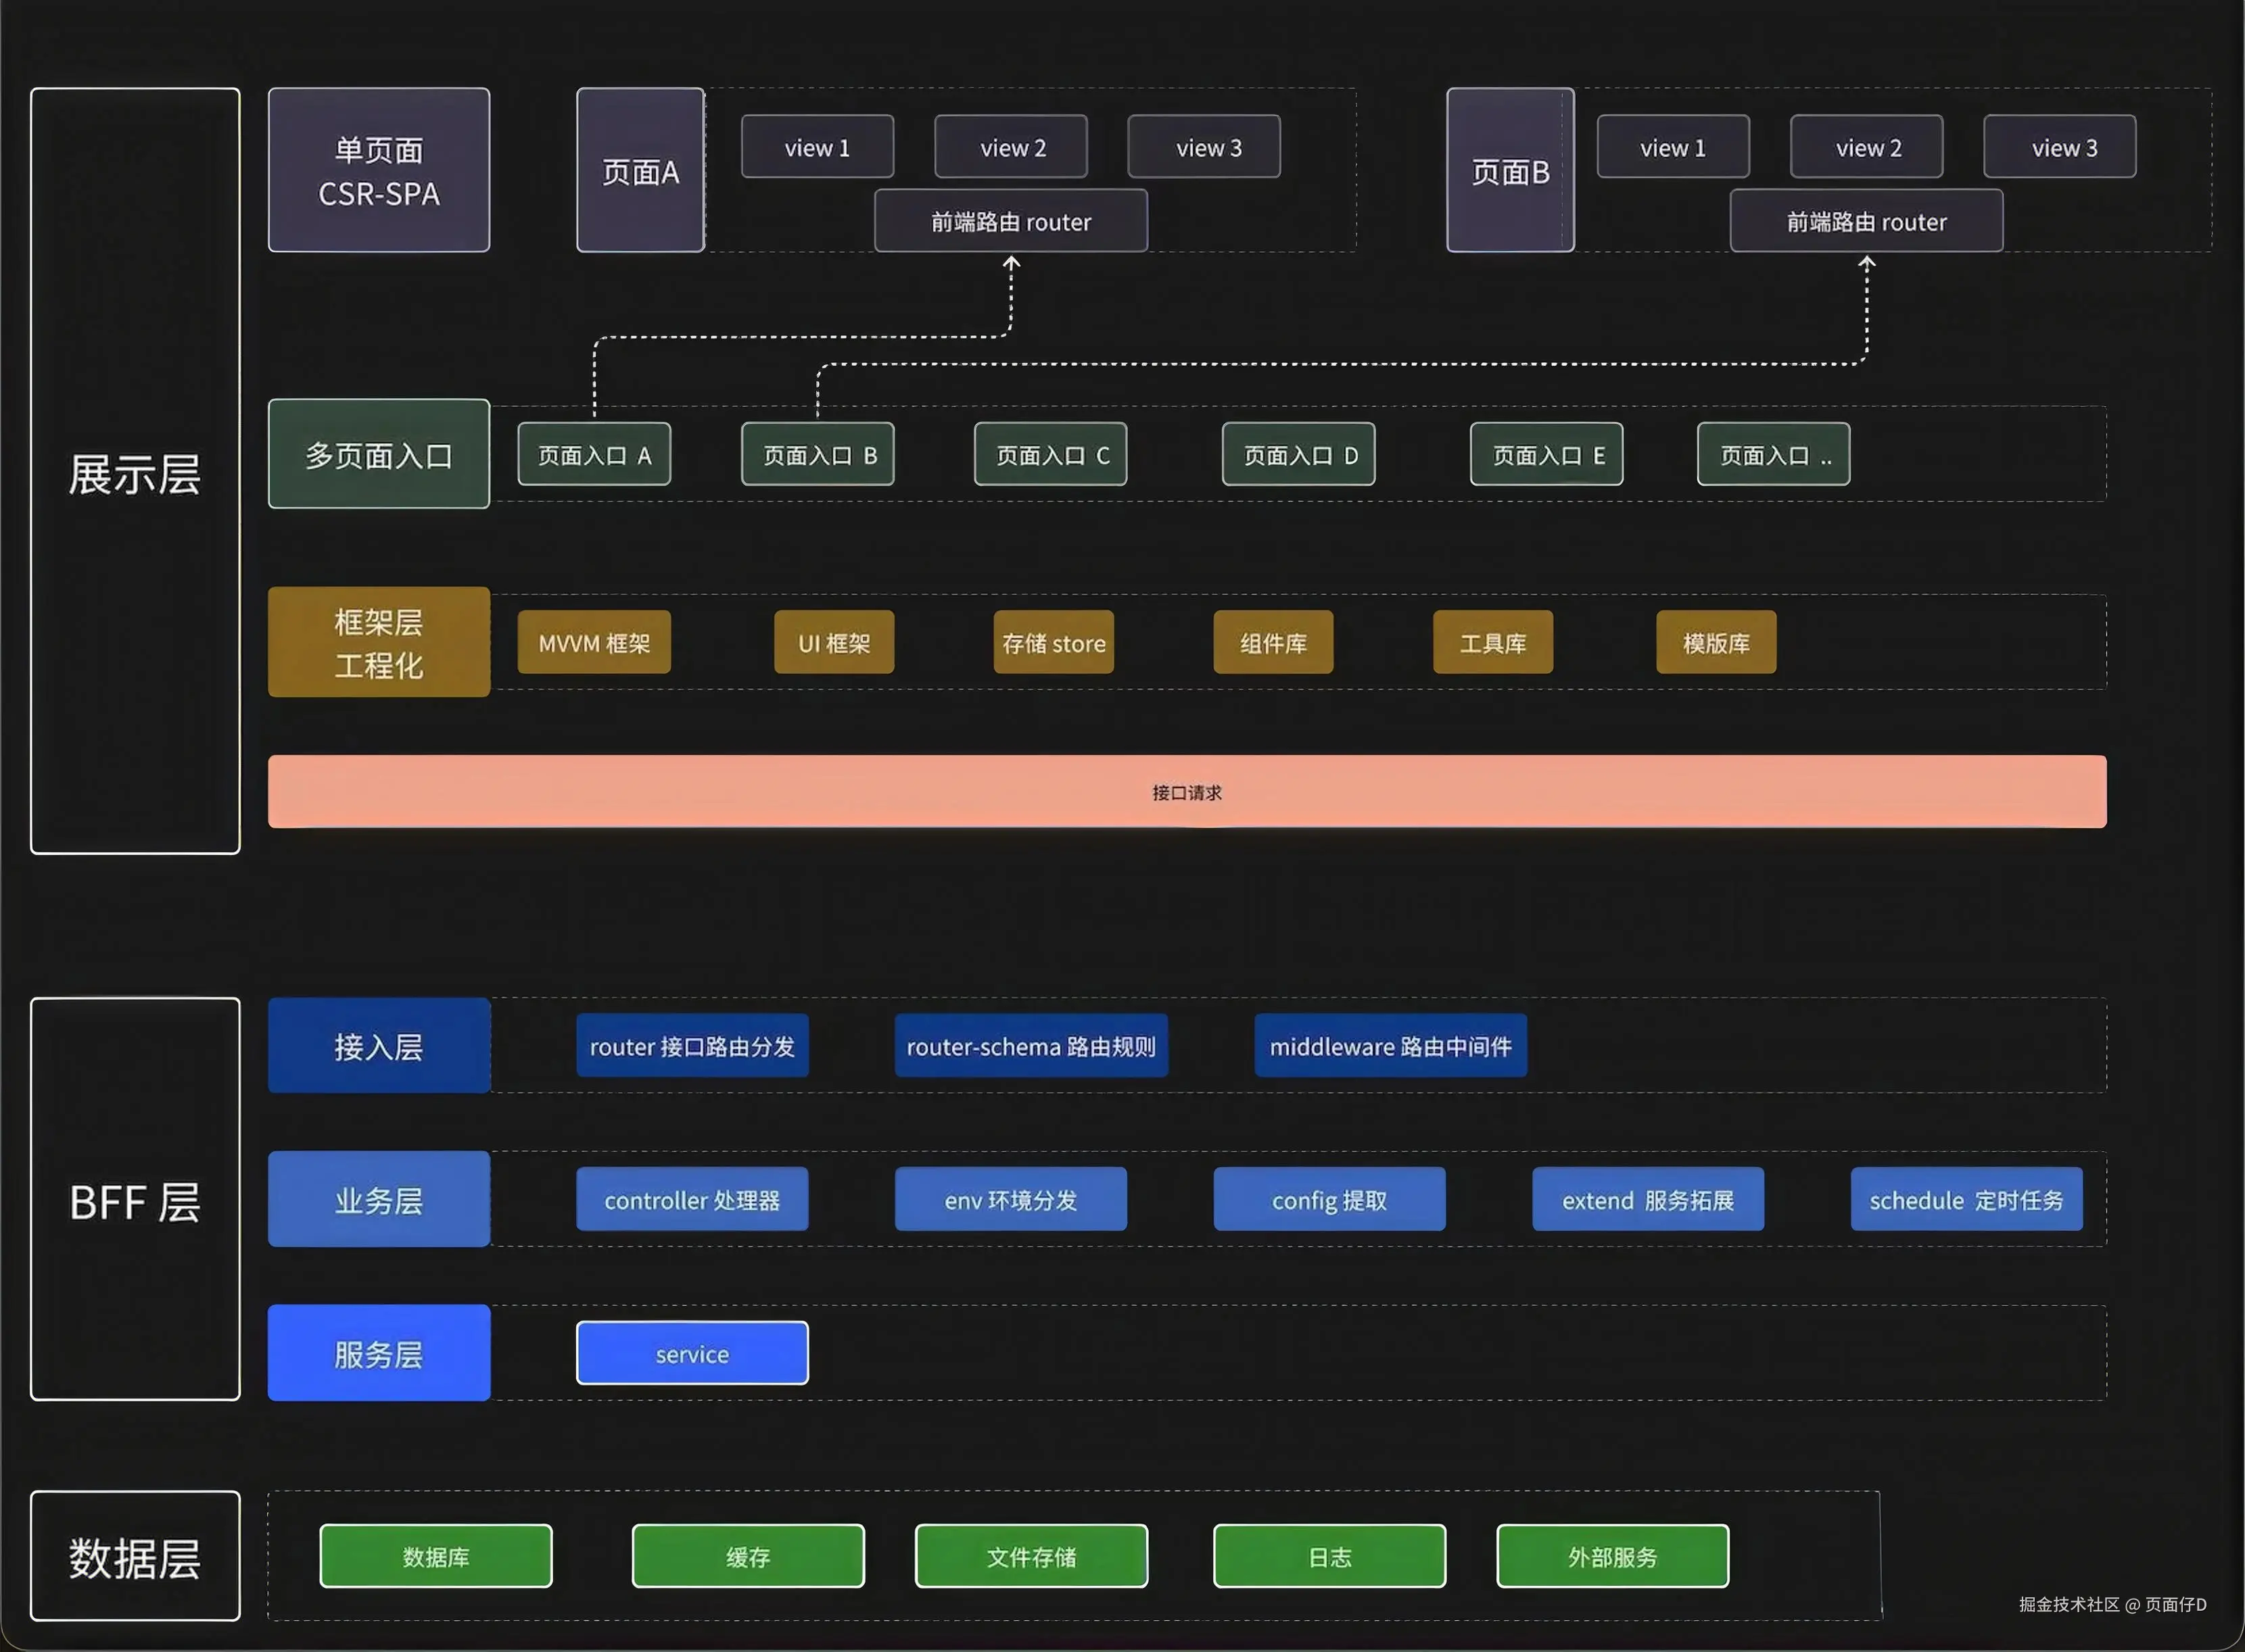Select the router 接口路由分发 box
This screenshot has height=1652, width=2245.
pyautogui.click(x=692, y=1046)
